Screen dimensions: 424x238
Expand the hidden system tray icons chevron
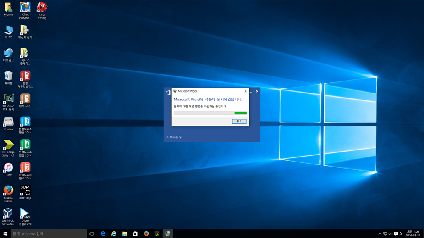(x=380, y=234)
